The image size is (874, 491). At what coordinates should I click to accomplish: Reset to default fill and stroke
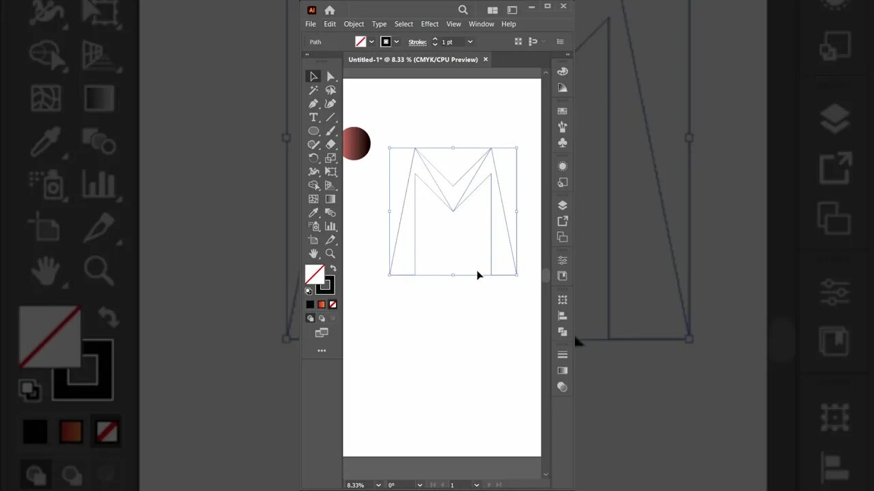click(309, 291)
